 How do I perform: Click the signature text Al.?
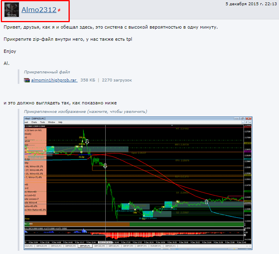click(x=6, y=63)
